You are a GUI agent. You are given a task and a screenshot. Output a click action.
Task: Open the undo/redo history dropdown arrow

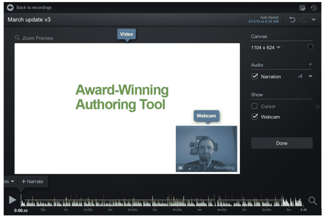click(x=313, y=20)
